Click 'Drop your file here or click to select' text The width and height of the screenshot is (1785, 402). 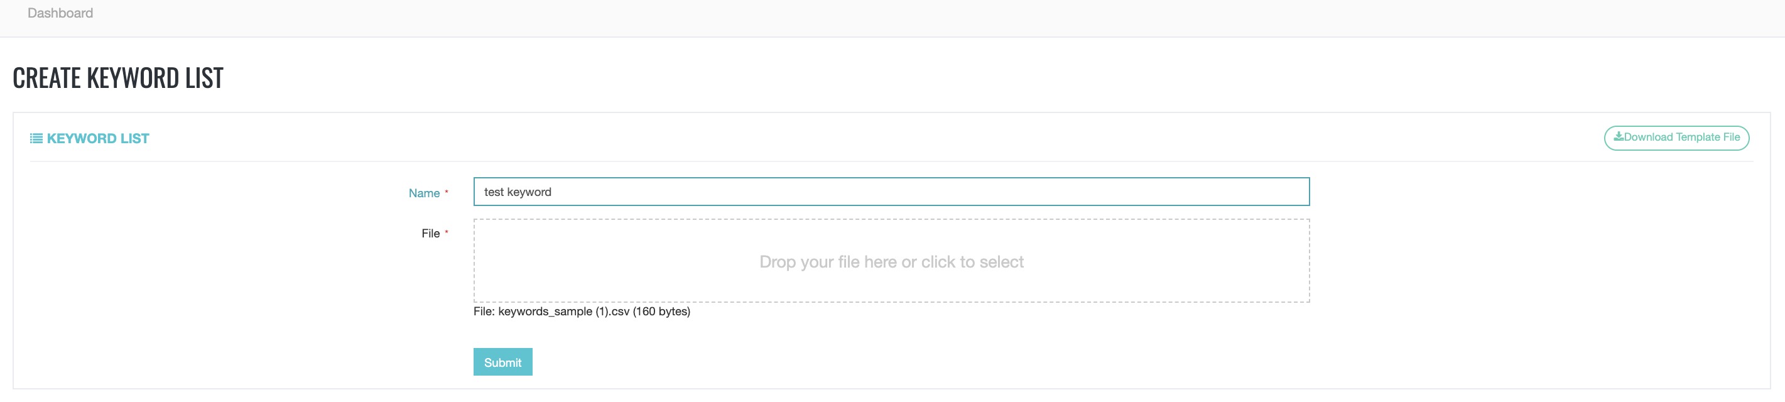click(891, 262)
